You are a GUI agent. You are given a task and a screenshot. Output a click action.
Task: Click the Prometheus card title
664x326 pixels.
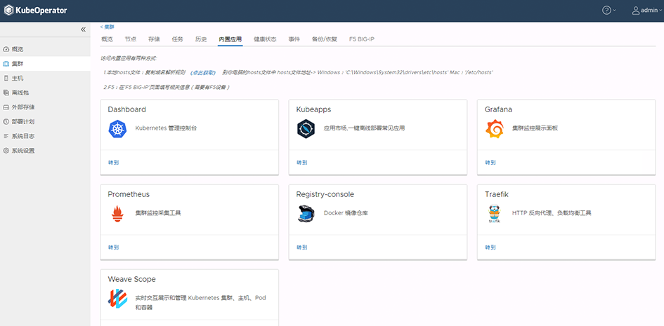129,194
